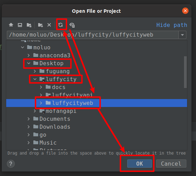Confirm selection with OK button
Screen dimensions: 196x176
coord(140,164)
